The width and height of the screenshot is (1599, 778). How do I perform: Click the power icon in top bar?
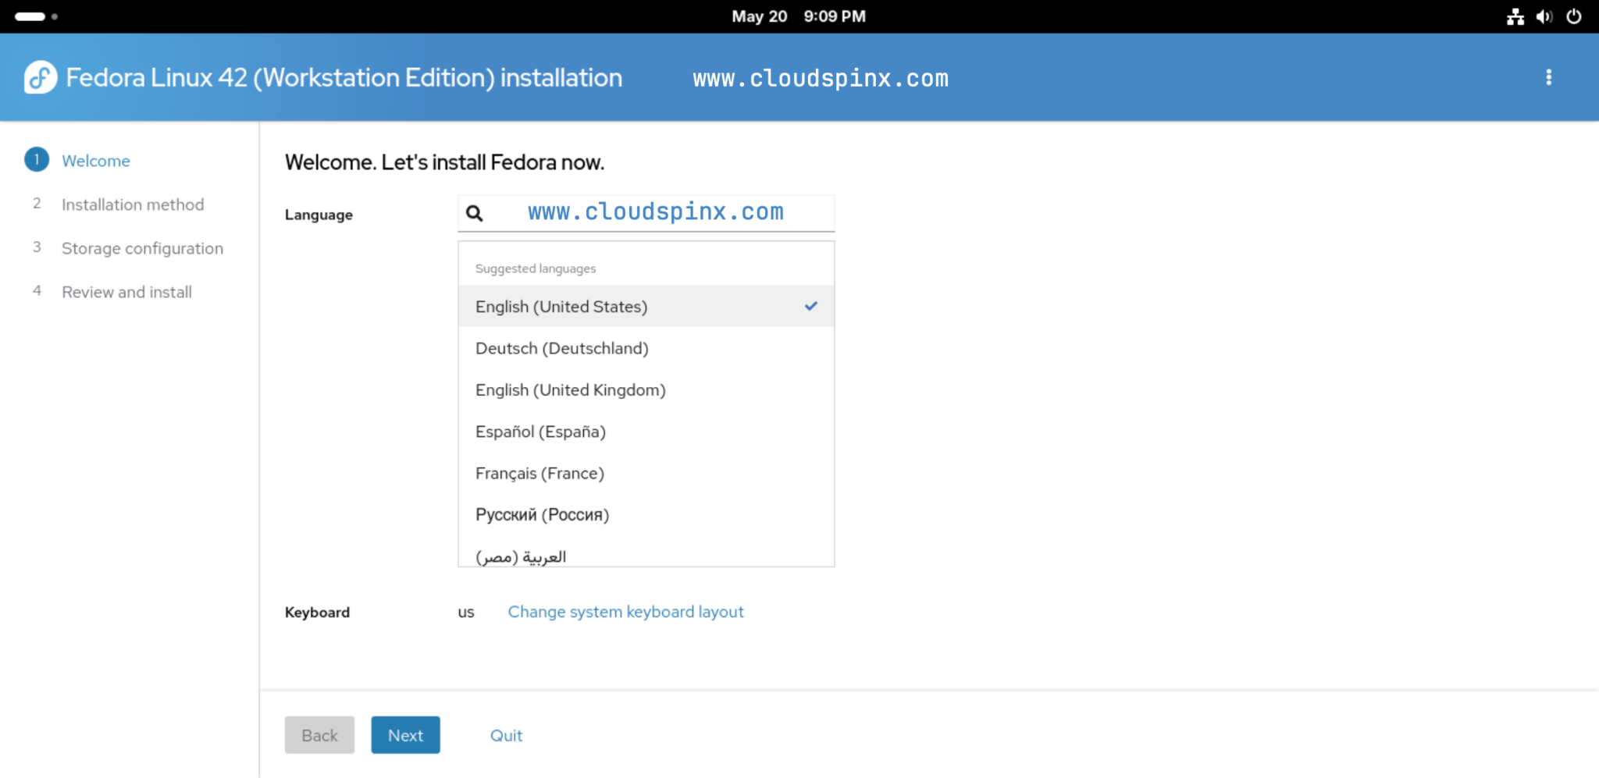[1576, 16]
